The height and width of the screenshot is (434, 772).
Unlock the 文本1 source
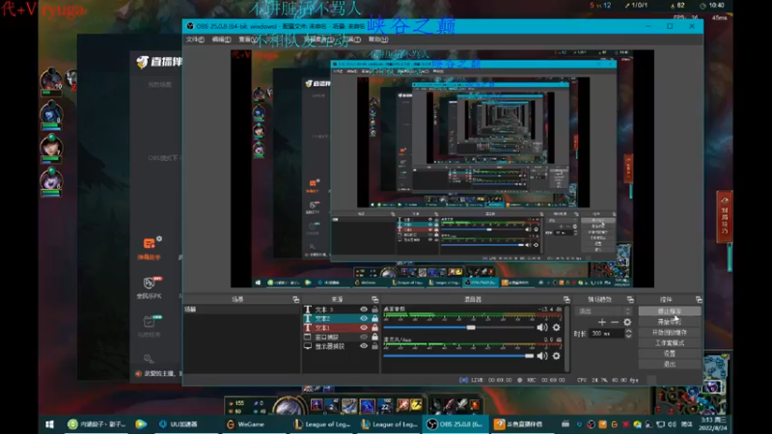coord(374,328)
